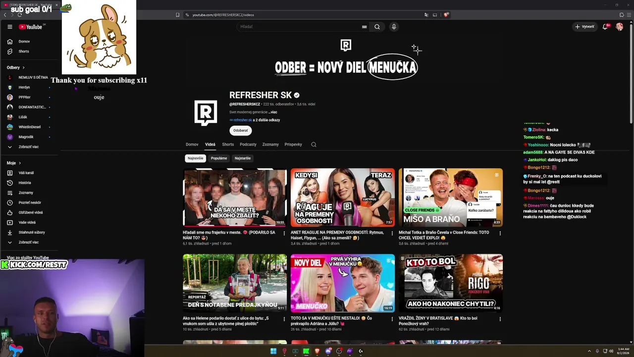Switch to the channel Zoznamy tab
Screen dimensions: 634x357
(270, 145)
